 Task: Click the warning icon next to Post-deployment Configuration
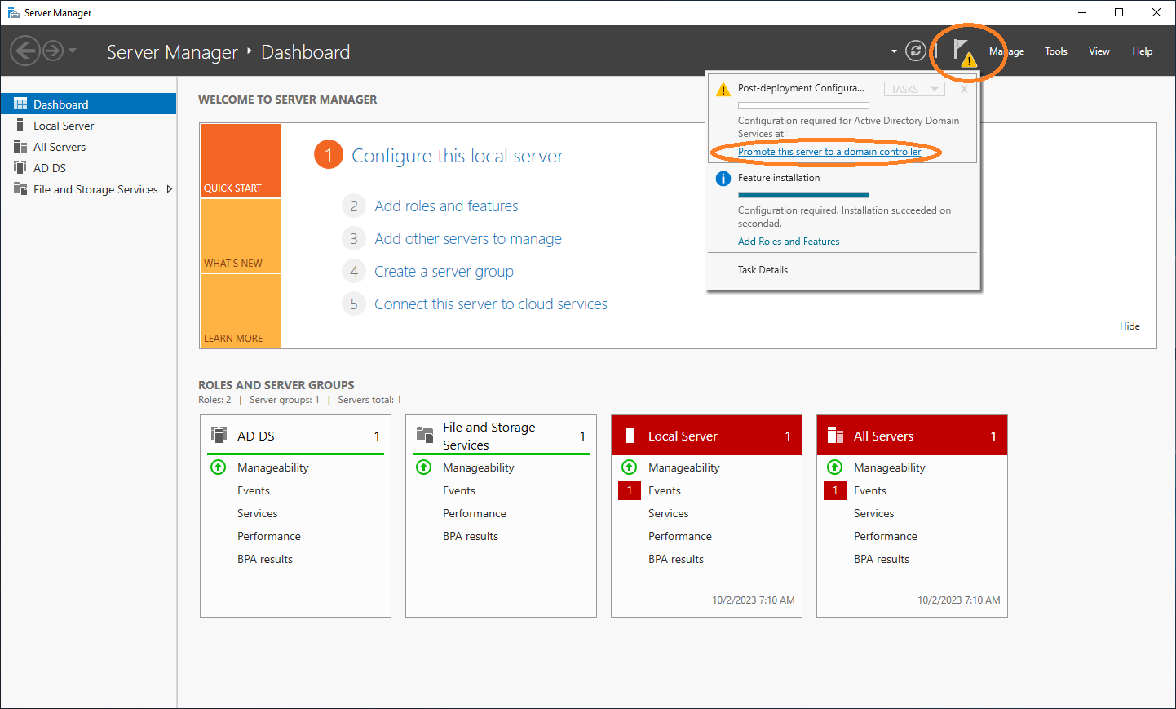pos(723,87)
